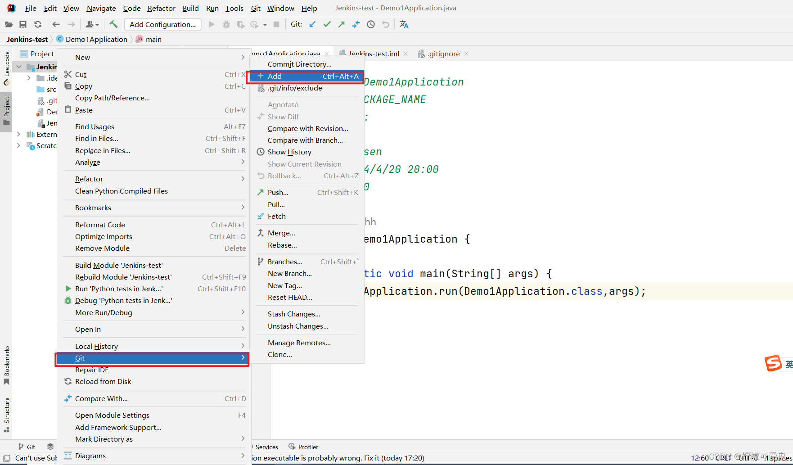Select Branches... in Git submenu
Screen dimensions: 793x465
click(x=307, y=262)
